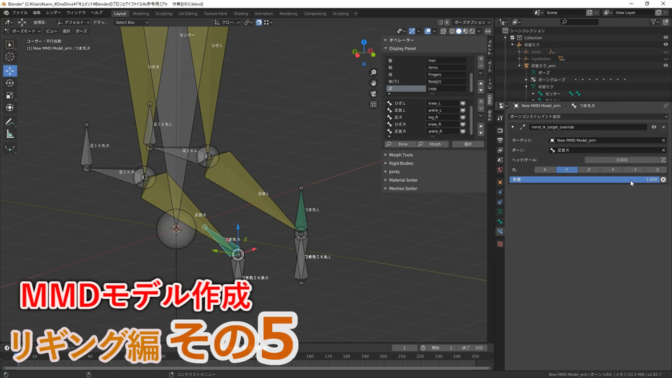Select the Annotate pencil tool
This screenshot has height=378, width=672.
(10, 122)
